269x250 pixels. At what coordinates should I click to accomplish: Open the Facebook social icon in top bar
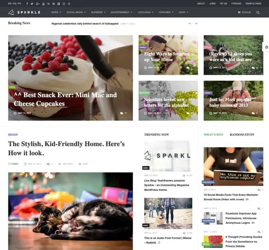[27, 4]
